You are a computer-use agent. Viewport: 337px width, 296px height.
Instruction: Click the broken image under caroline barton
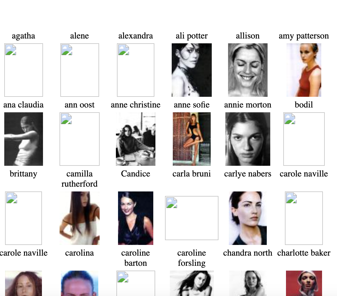pos(136,283)
